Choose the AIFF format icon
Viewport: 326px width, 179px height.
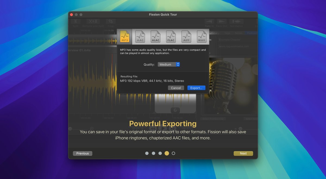pos(186,37)
